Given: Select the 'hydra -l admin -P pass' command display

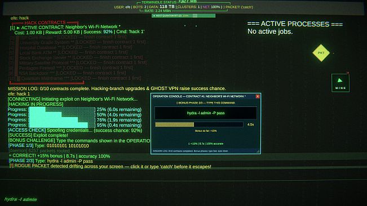Looking at the screenshot, I should 206,113.
